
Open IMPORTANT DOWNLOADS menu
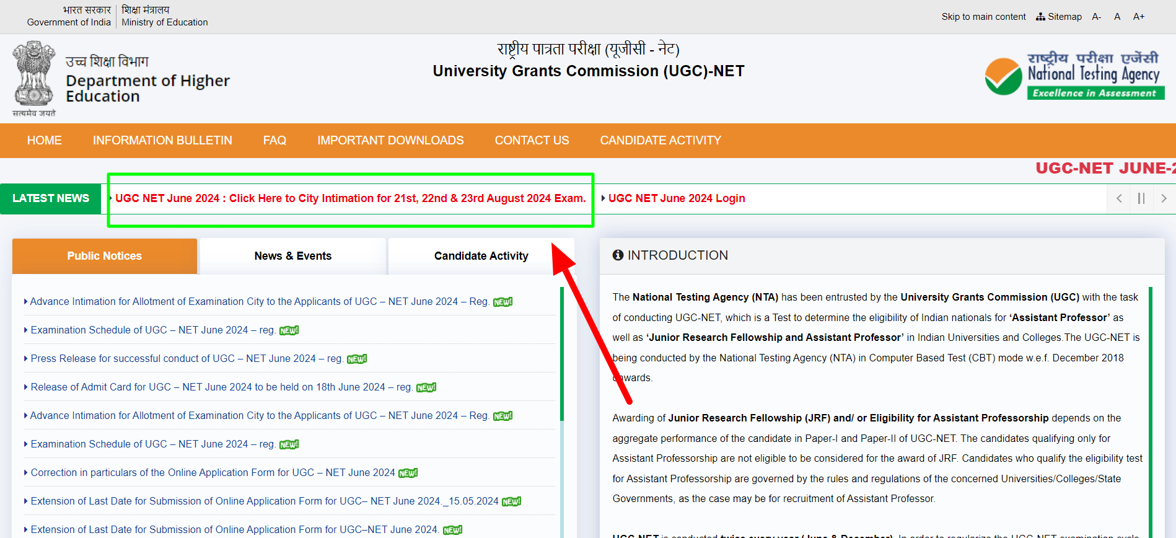pos(390,141)
